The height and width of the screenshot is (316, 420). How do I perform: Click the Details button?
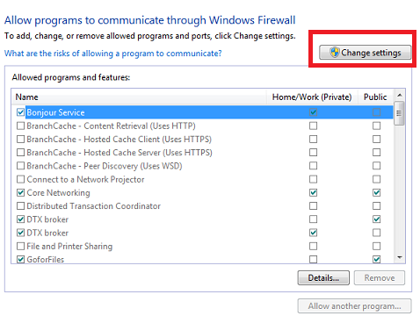click(x=323, y=277)
